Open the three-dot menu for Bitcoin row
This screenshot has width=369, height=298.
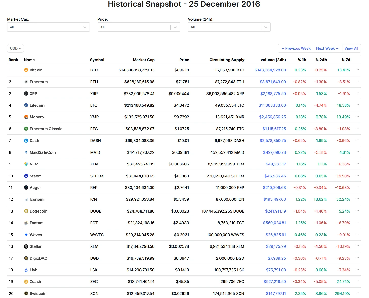[x=357, y=69]
